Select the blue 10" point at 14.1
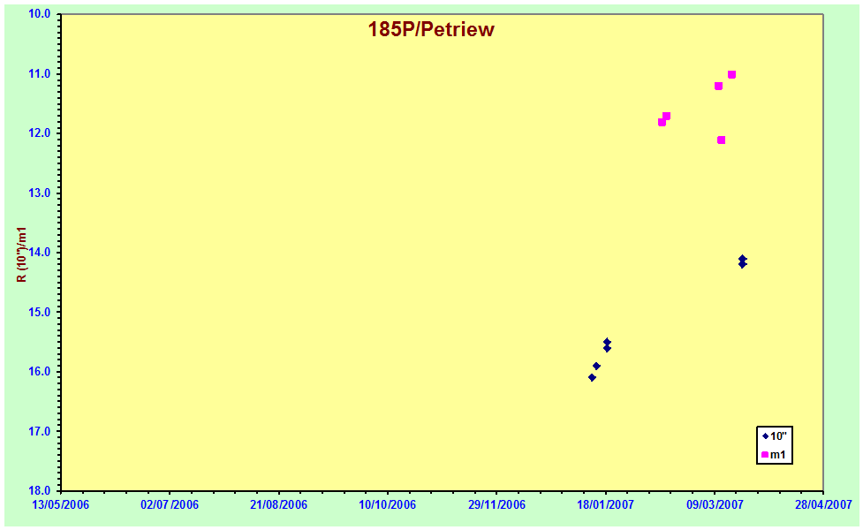The height and width of the screenshot is (530, 863). (743, 258)
